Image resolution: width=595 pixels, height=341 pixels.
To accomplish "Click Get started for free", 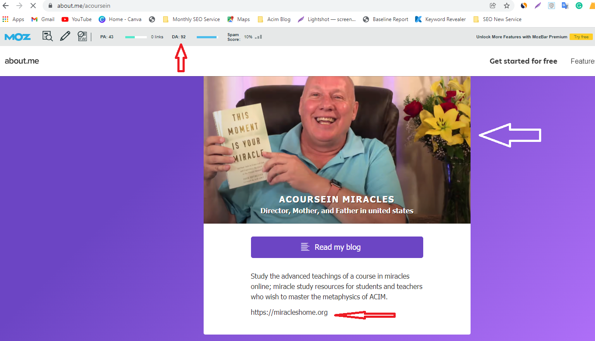I will click(524, 61).
